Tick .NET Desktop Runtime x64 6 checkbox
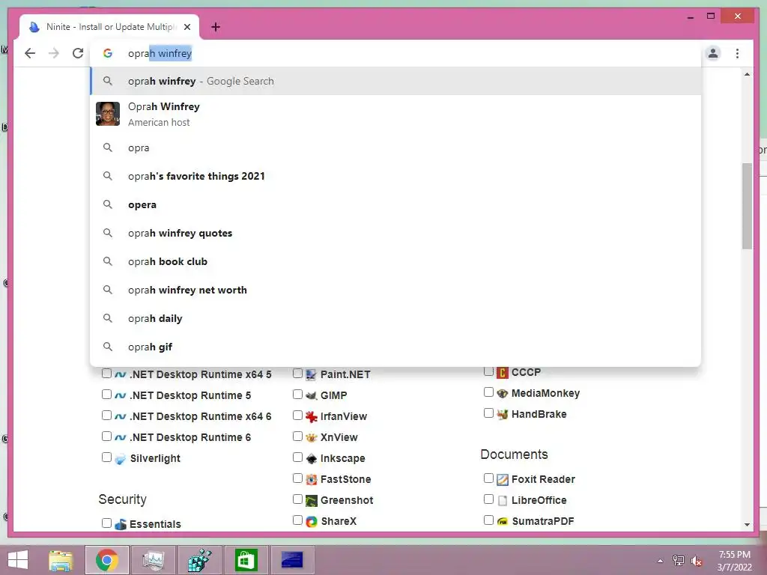This screenshot has height=575, width=767. (x=106, y=415)
